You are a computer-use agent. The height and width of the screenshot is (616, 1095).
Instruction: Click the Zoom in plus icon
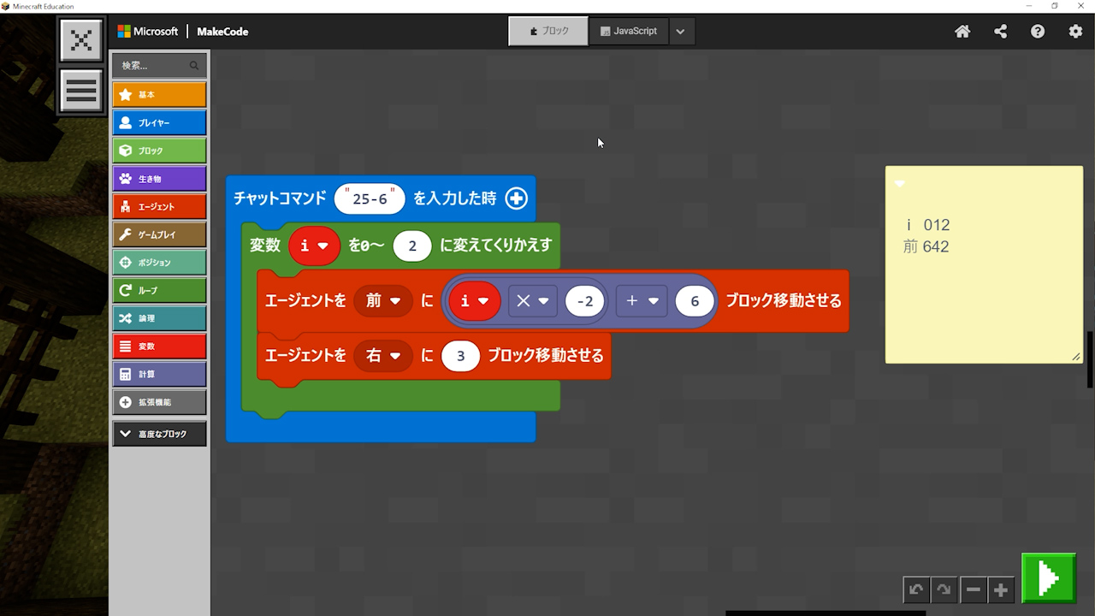[x=1001, y=589]
